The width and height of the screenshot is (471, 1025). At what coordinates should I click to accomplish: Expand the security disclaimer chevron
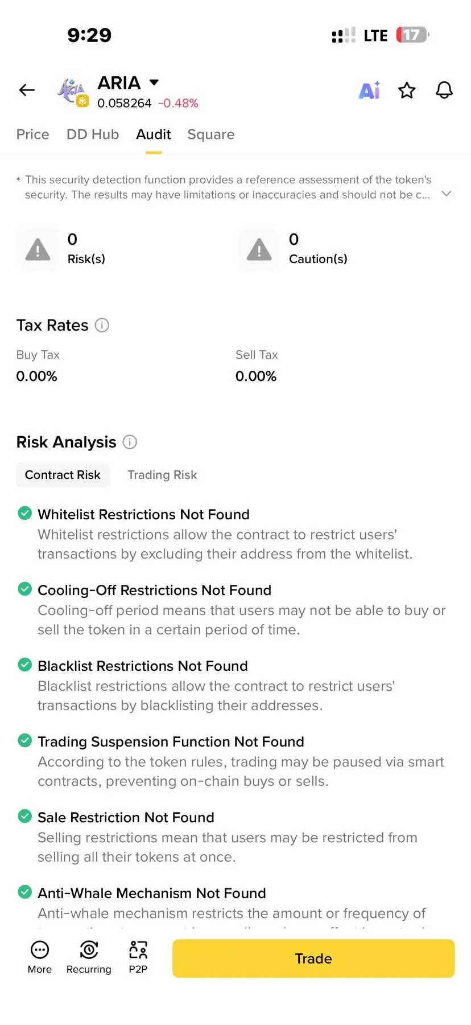point(447,194)
